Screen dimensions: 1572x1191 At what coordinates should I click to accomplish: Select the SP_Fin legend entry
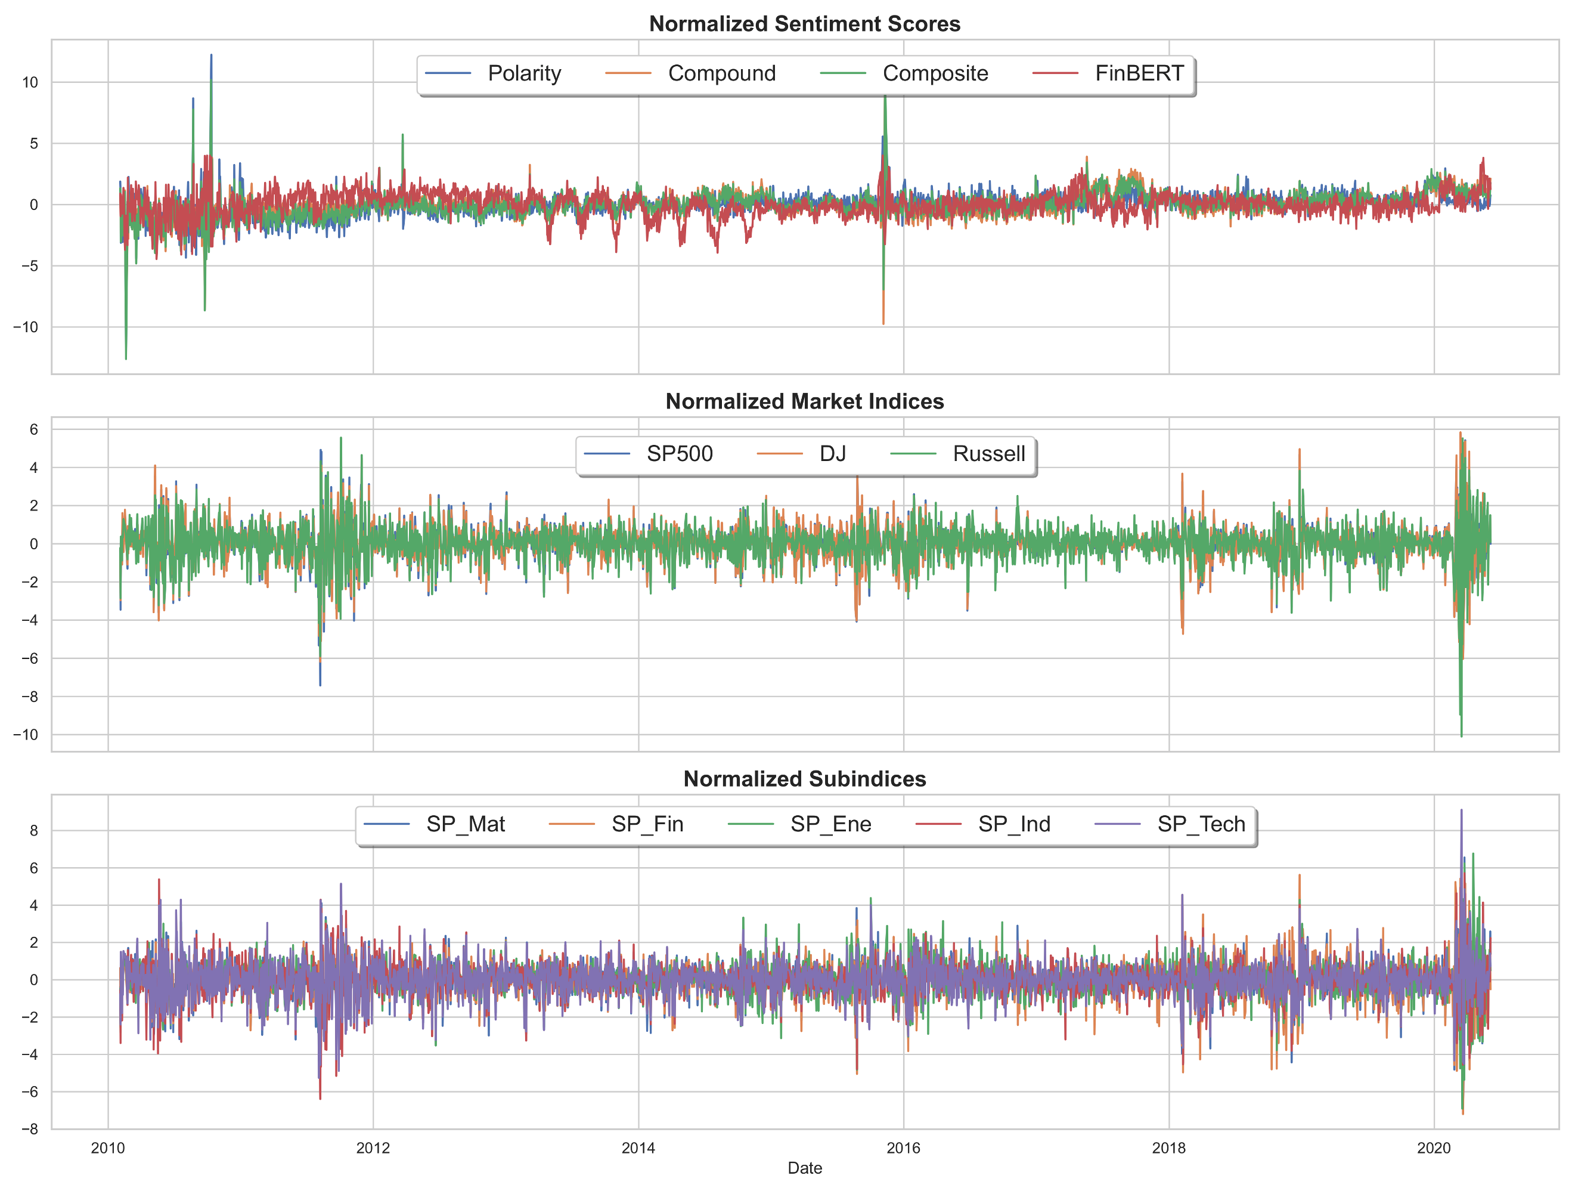point(647,824)
